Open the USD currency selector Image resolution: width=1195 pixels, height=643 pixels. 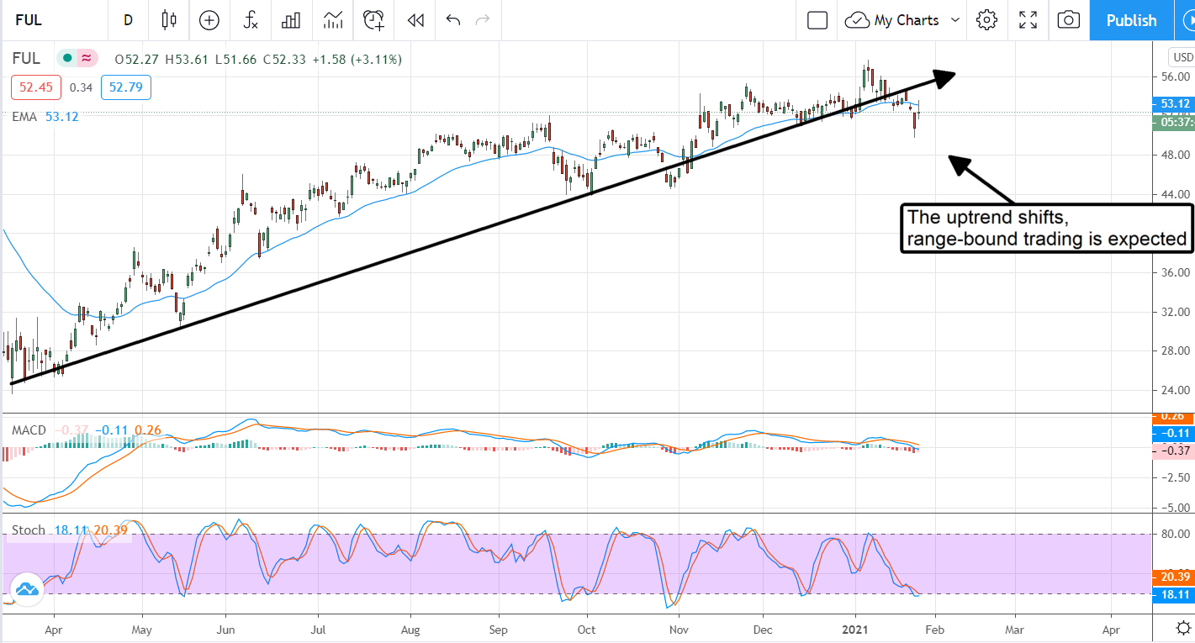click(x=1182, y=57)
